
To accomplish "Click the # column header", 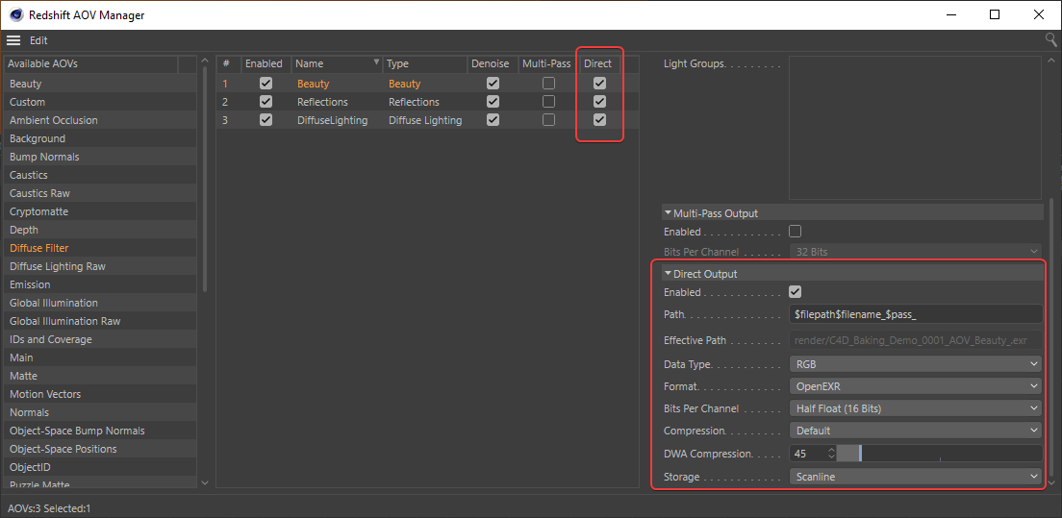I will 228,63.
